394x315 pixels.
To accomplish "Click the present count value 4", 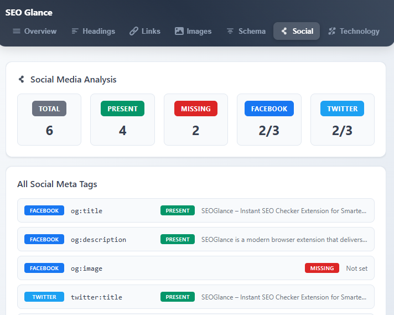I will point(123,131).
